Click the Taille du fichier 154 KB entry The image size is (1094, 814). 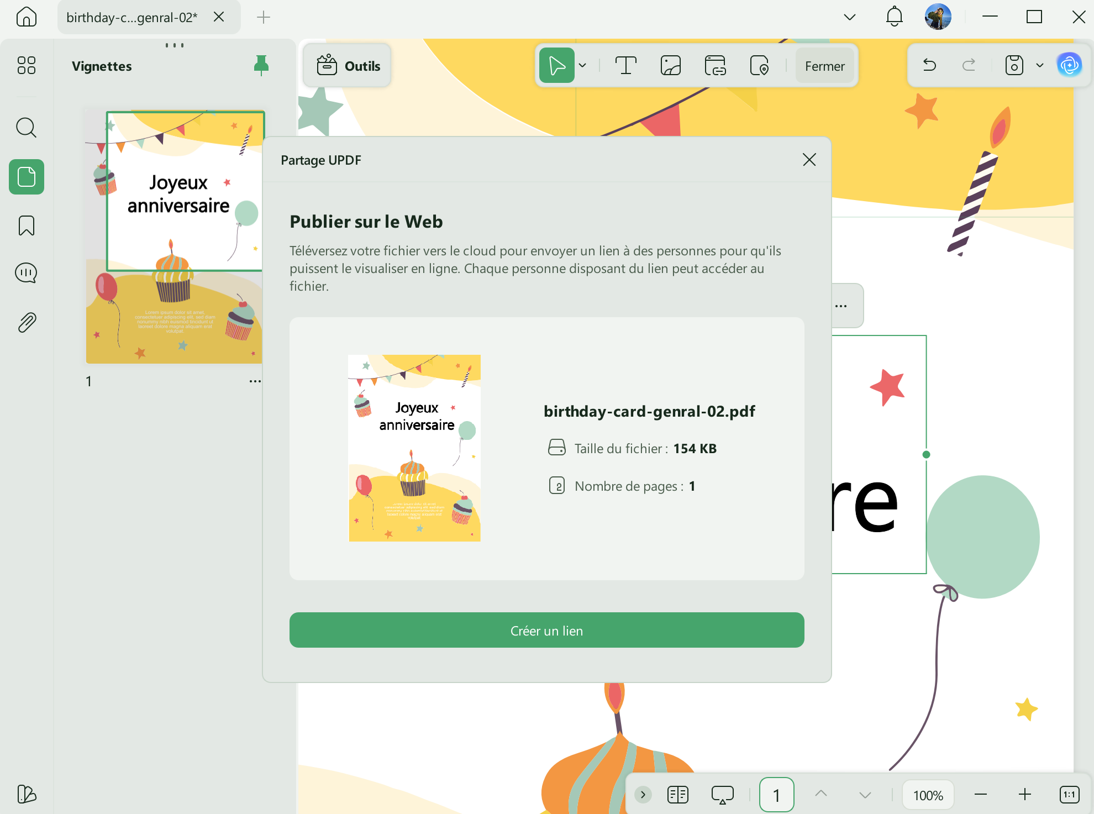(633, 448)
